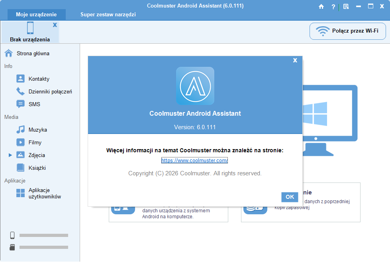Open Strona główna in sidebar
This screenshot has height=262, width=390.
coord(33,53)
